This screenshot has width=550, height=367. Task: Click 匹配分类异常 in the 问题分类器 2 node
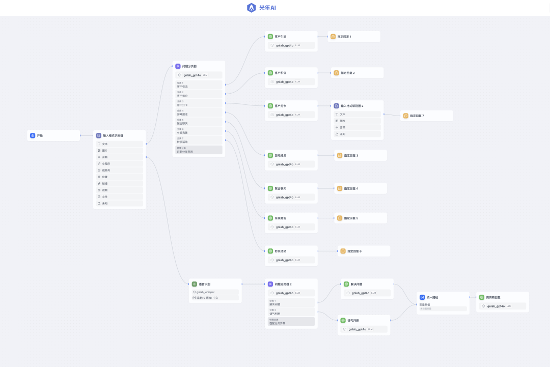click(x=291, y=321)
